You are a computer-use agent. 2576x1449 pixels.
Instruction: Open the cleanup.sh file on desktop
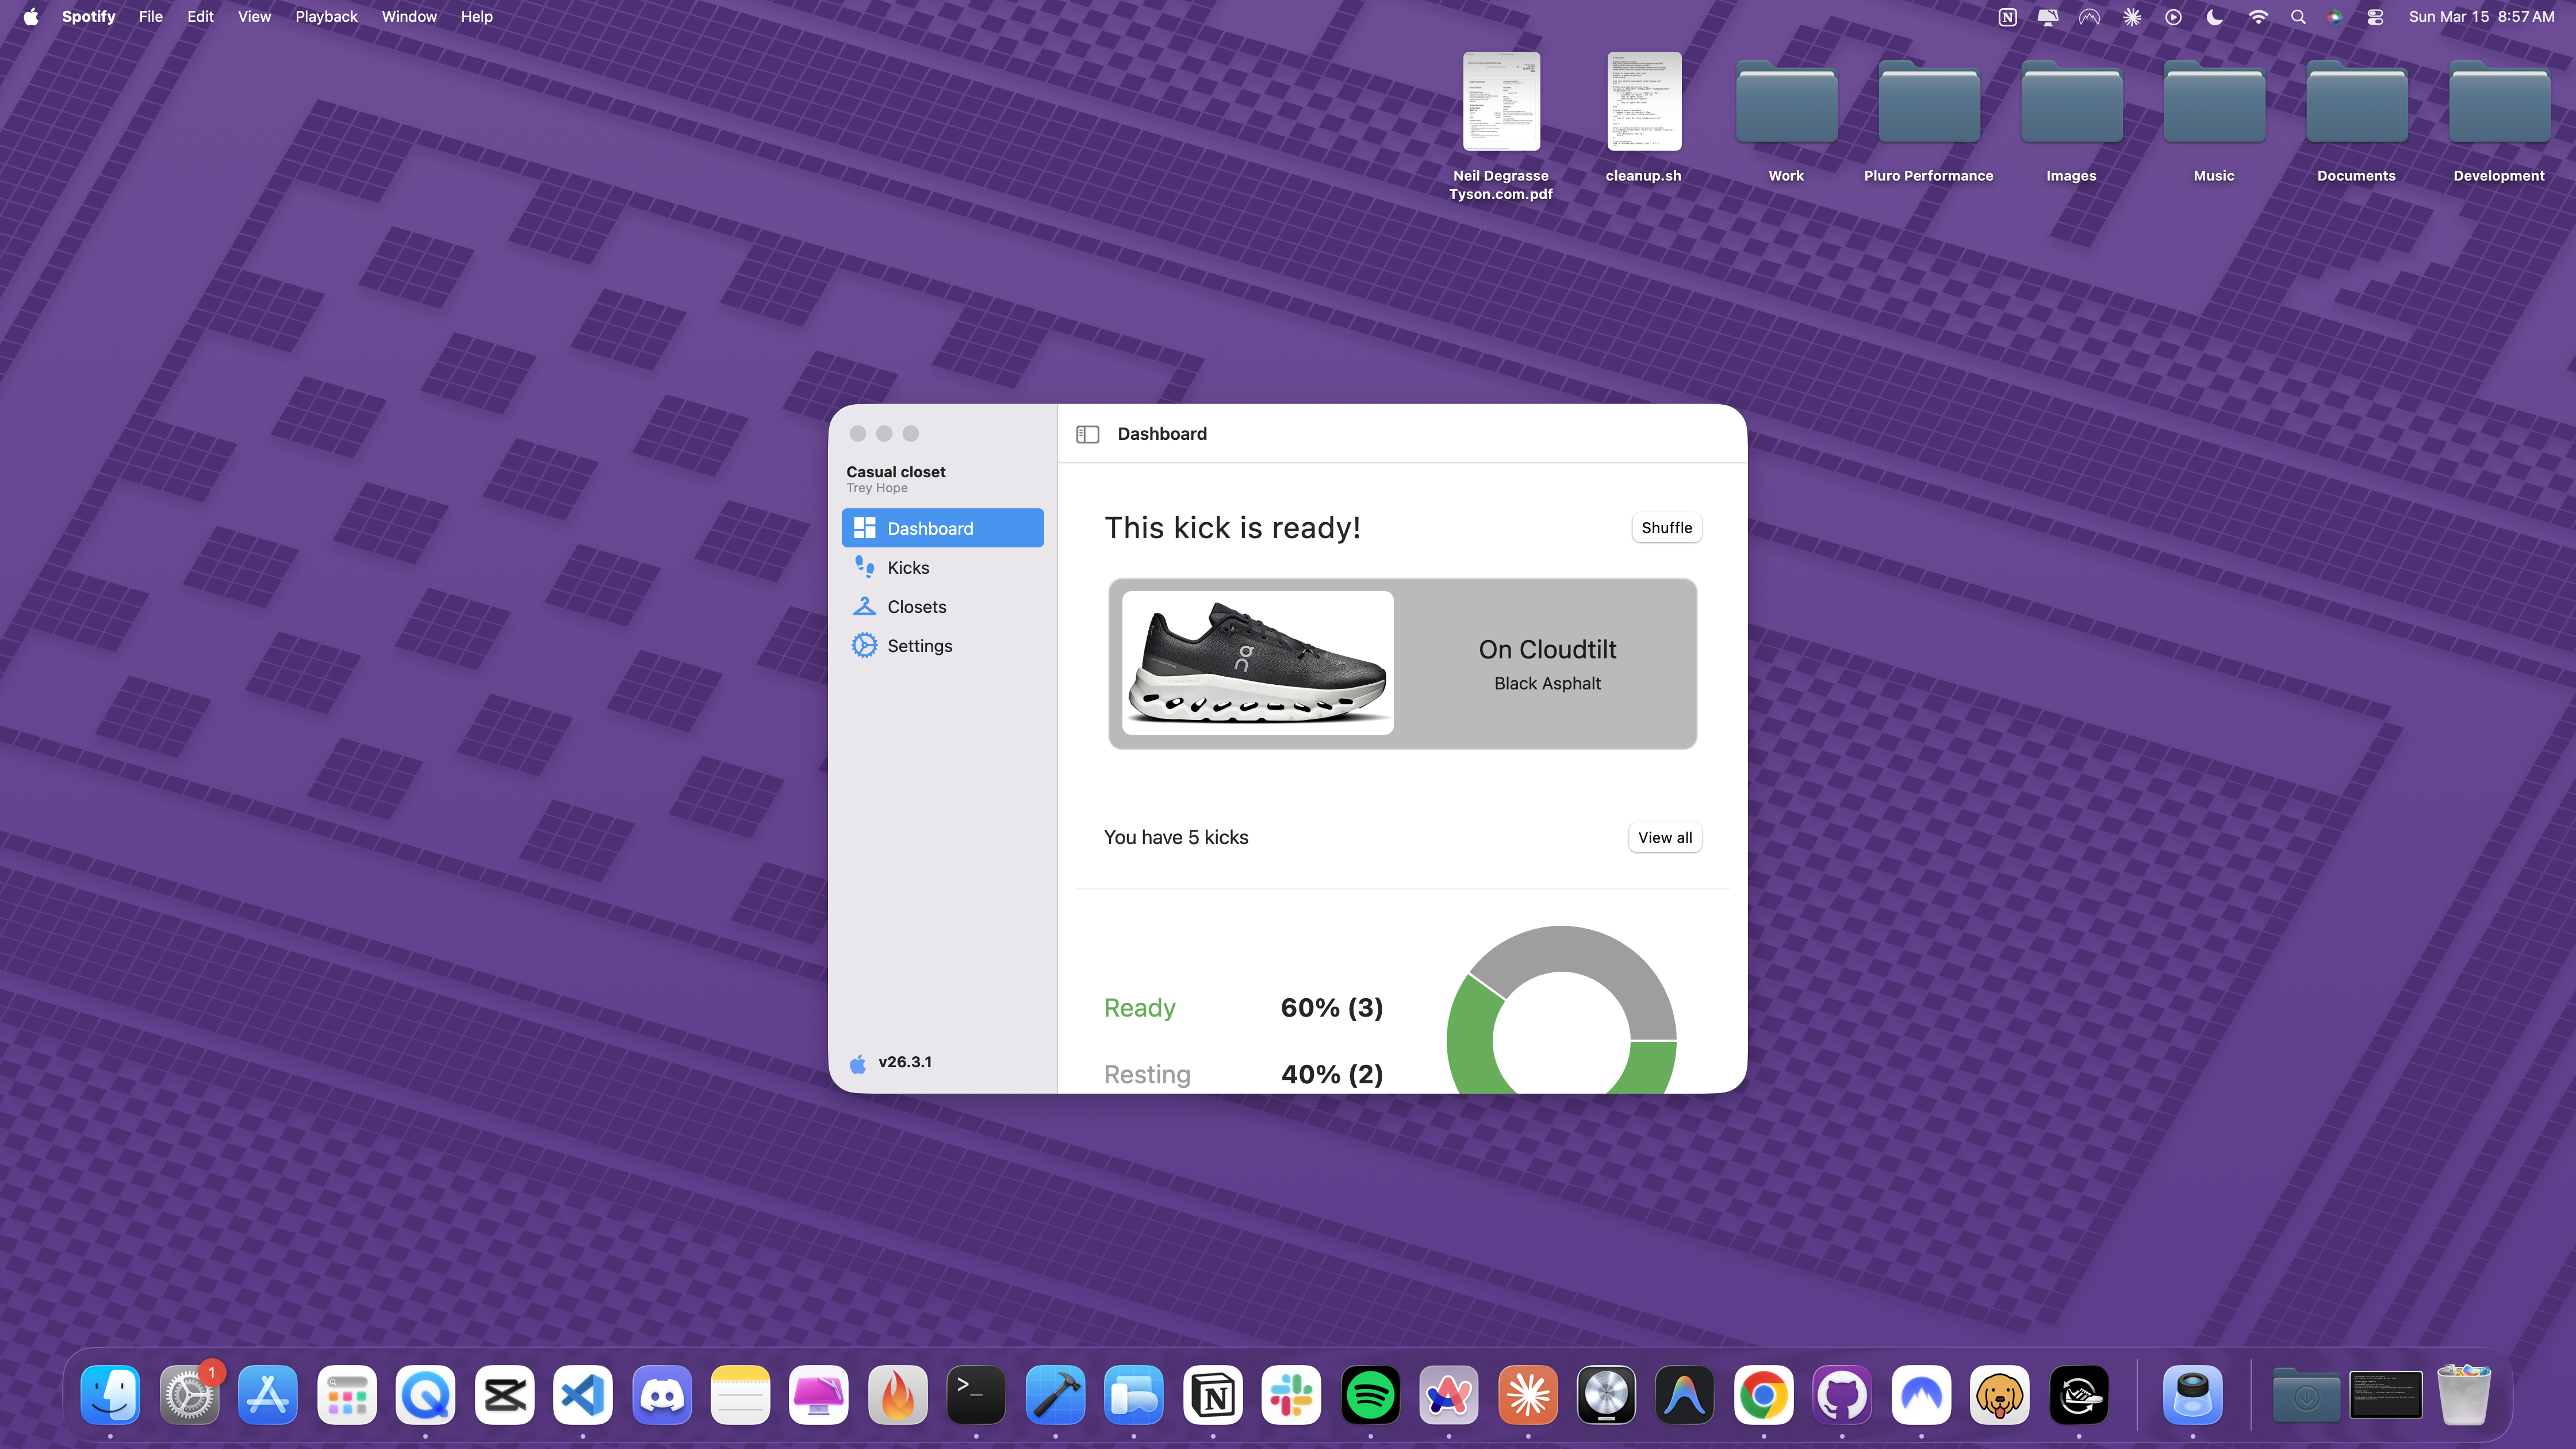[1643, 103]
